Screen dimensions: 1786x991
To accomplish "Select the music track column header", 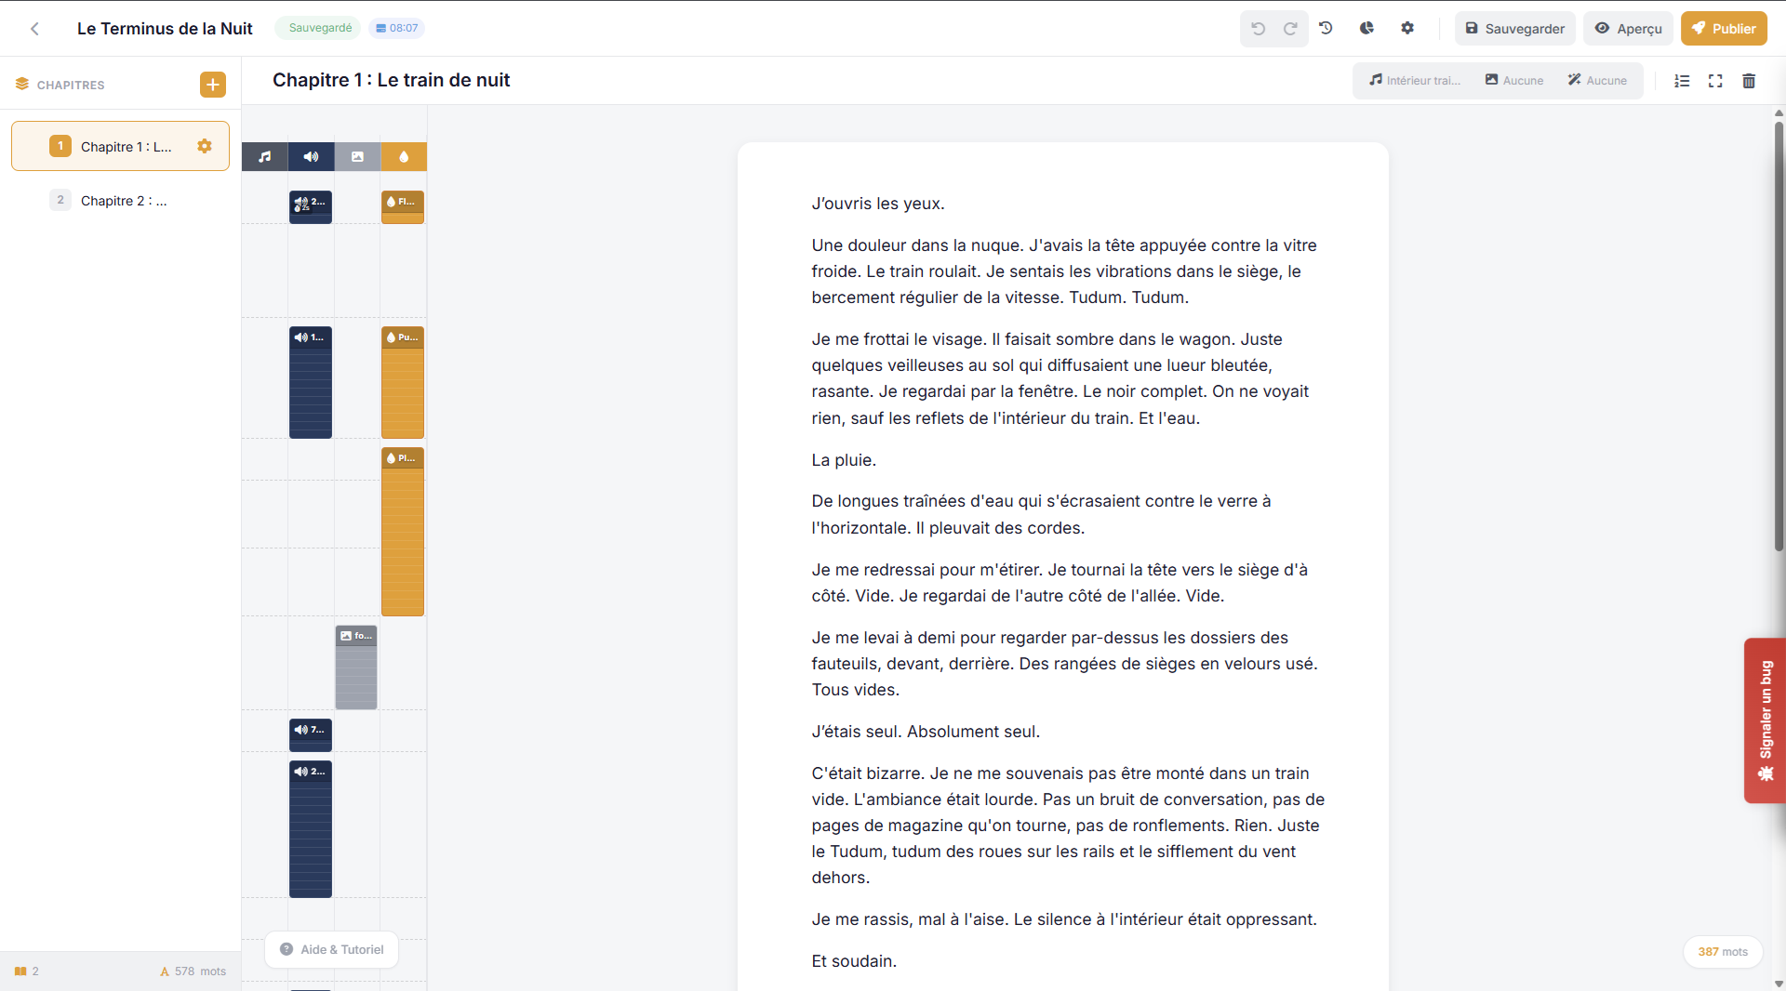I will point(265,156).
